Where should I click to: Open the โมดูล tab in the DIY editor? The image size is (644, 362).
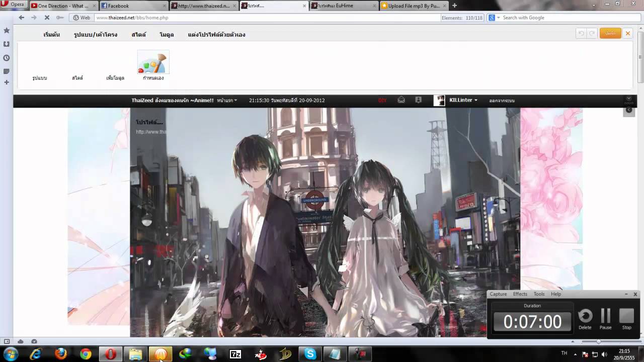[x=167, y=35]
